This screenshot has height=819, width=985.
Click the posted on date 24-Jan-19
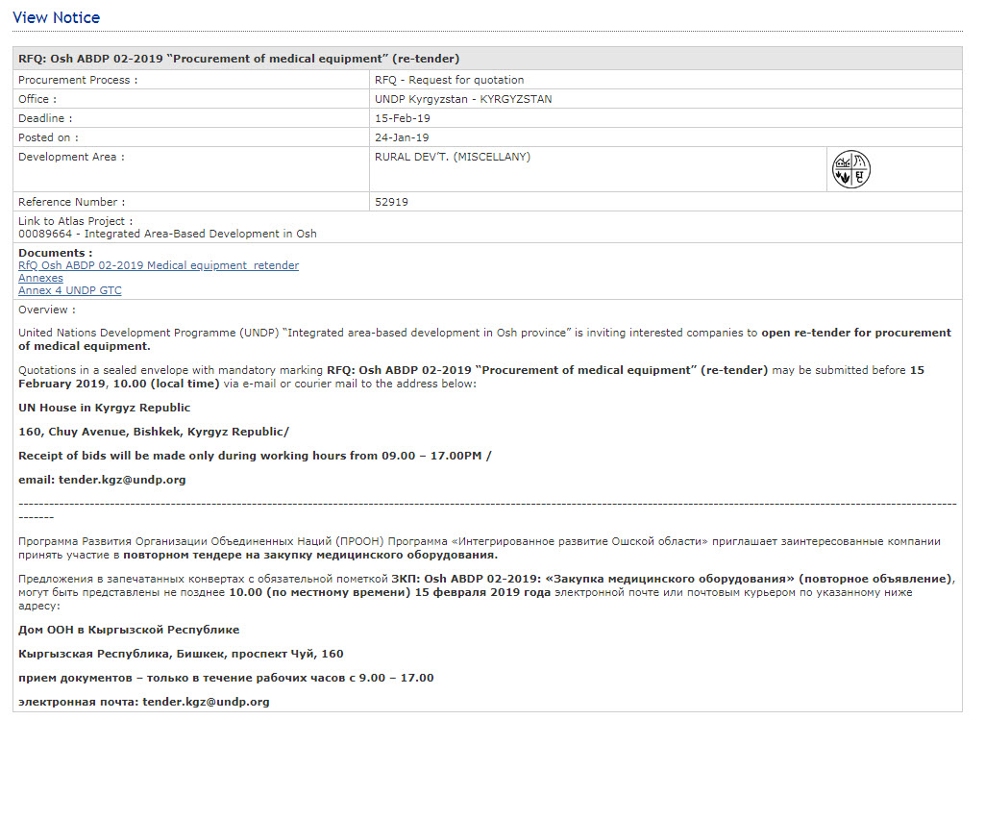[402, 137]
